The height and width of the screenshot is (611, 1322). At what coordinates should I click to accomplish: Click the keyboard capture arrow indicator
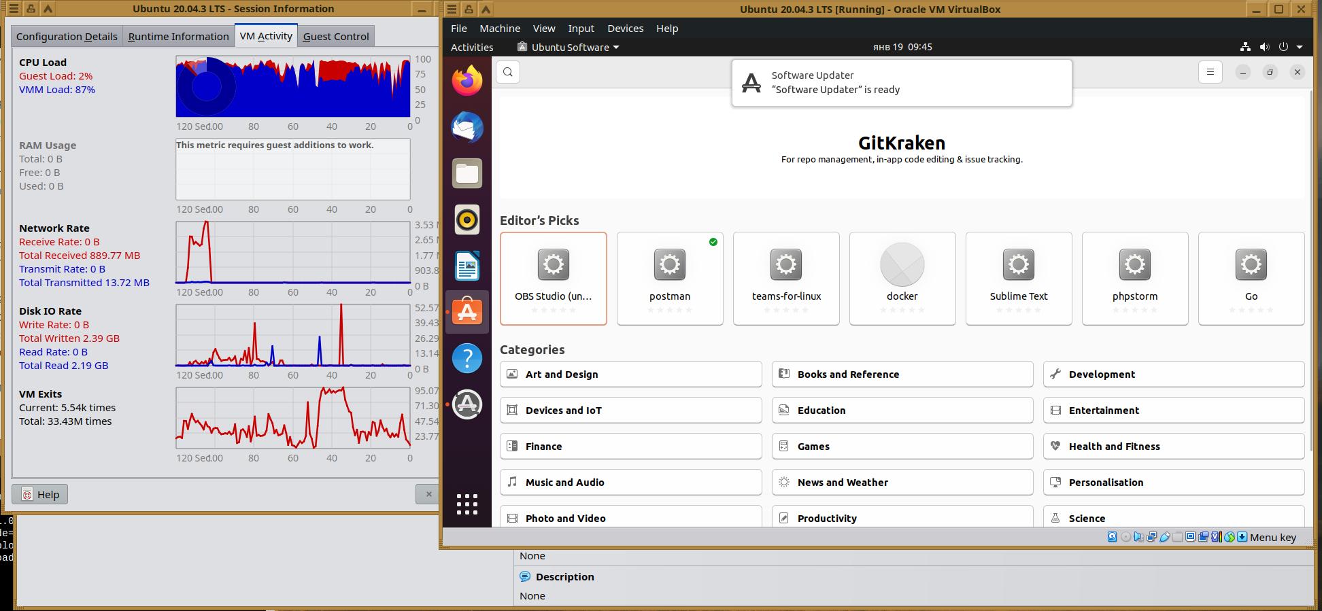pyautogui.click(x=1242, y=537)
